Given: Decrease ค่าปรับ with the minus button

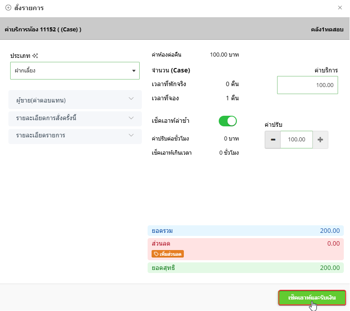Looking at the screenshot, I should (273, 140).
